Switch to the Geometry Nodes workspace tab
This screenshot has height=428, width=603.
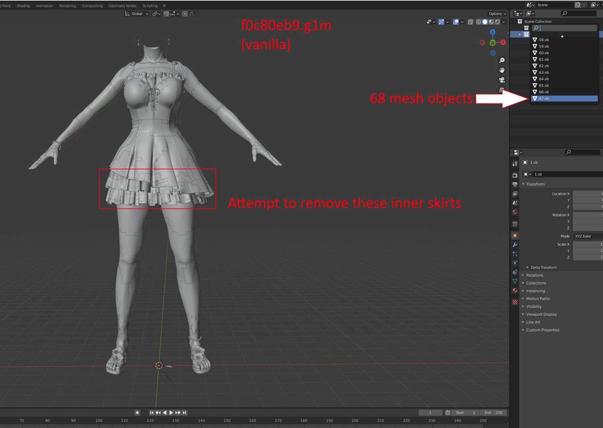point(122,6)
